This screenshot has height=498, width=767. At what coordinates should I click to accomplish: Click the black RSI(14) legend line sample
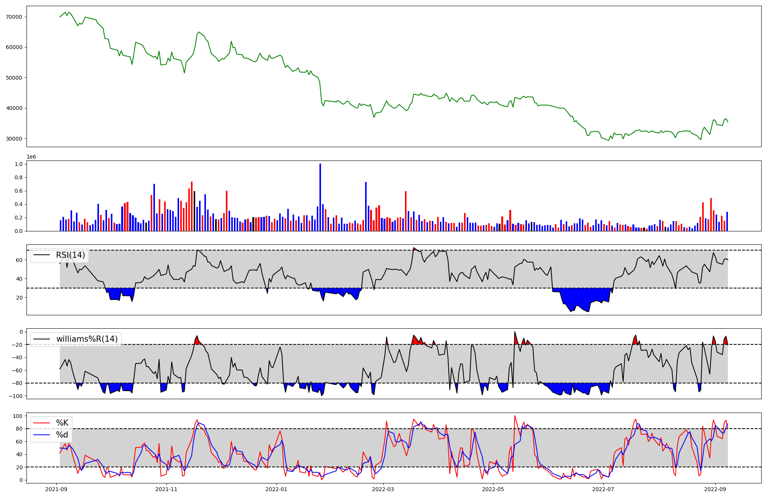coord(42,255)
